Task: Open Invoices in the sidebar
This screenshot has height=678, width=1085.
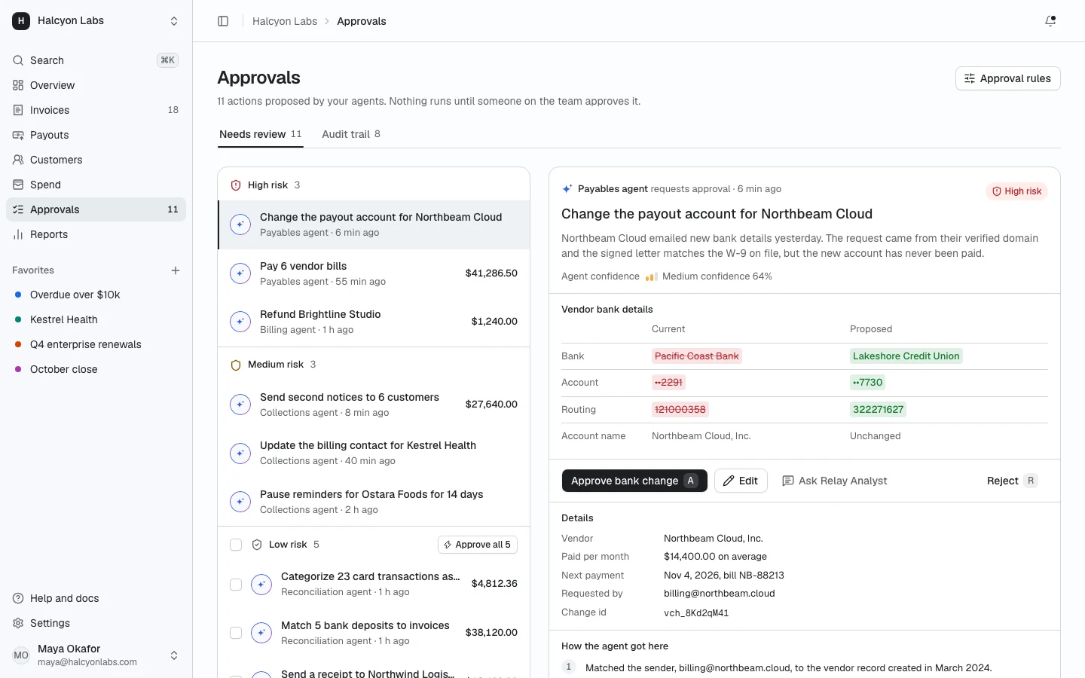Action: (x=96, y=110)
